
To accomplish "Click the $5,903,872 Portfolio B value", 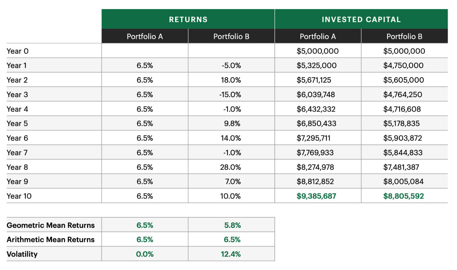I will 402,138.
